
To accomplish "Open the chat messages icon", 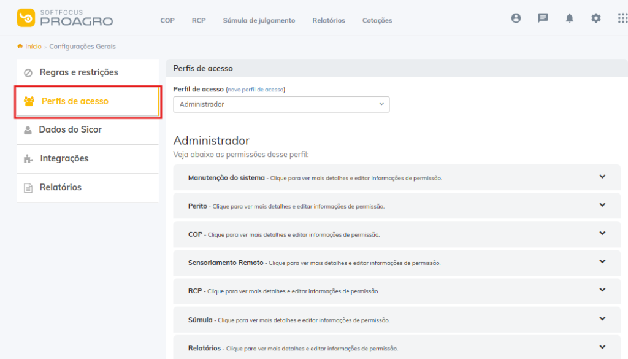I will pos(543,18).
